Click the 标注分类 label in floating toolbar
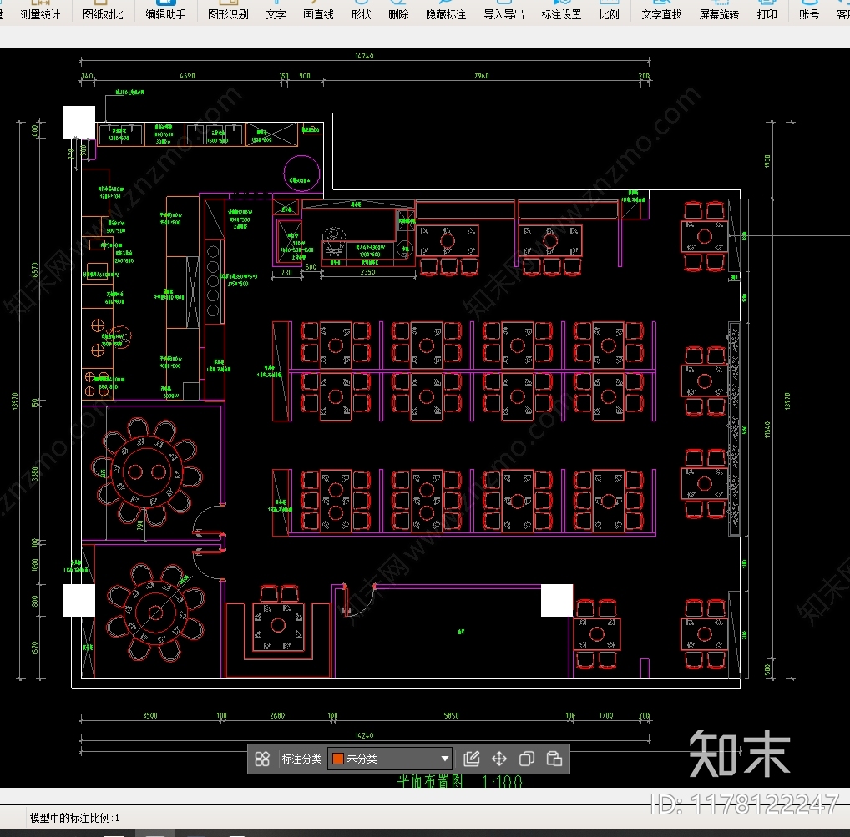The image size is (850, 837). point(302,759)
